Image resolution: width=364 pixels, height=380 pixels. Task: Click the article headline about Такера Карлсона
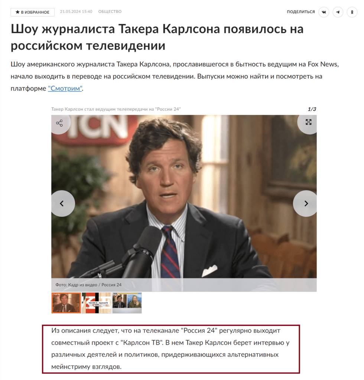(157, 37)
